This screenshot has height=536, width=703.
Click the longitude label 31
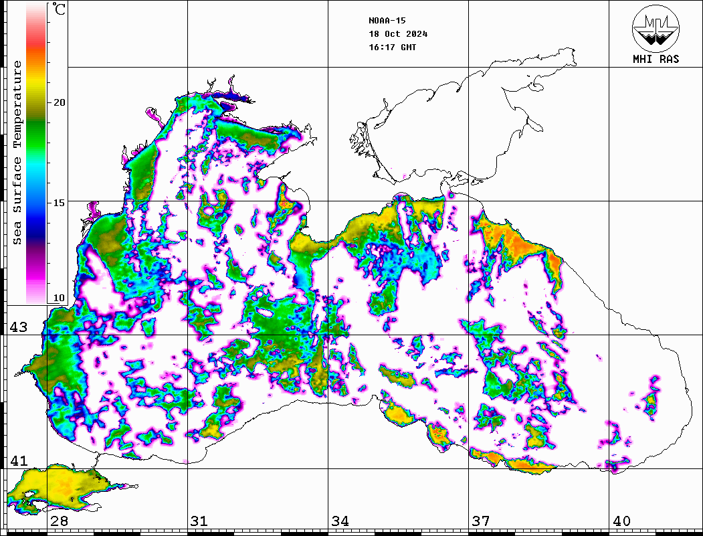click(199, 521)
